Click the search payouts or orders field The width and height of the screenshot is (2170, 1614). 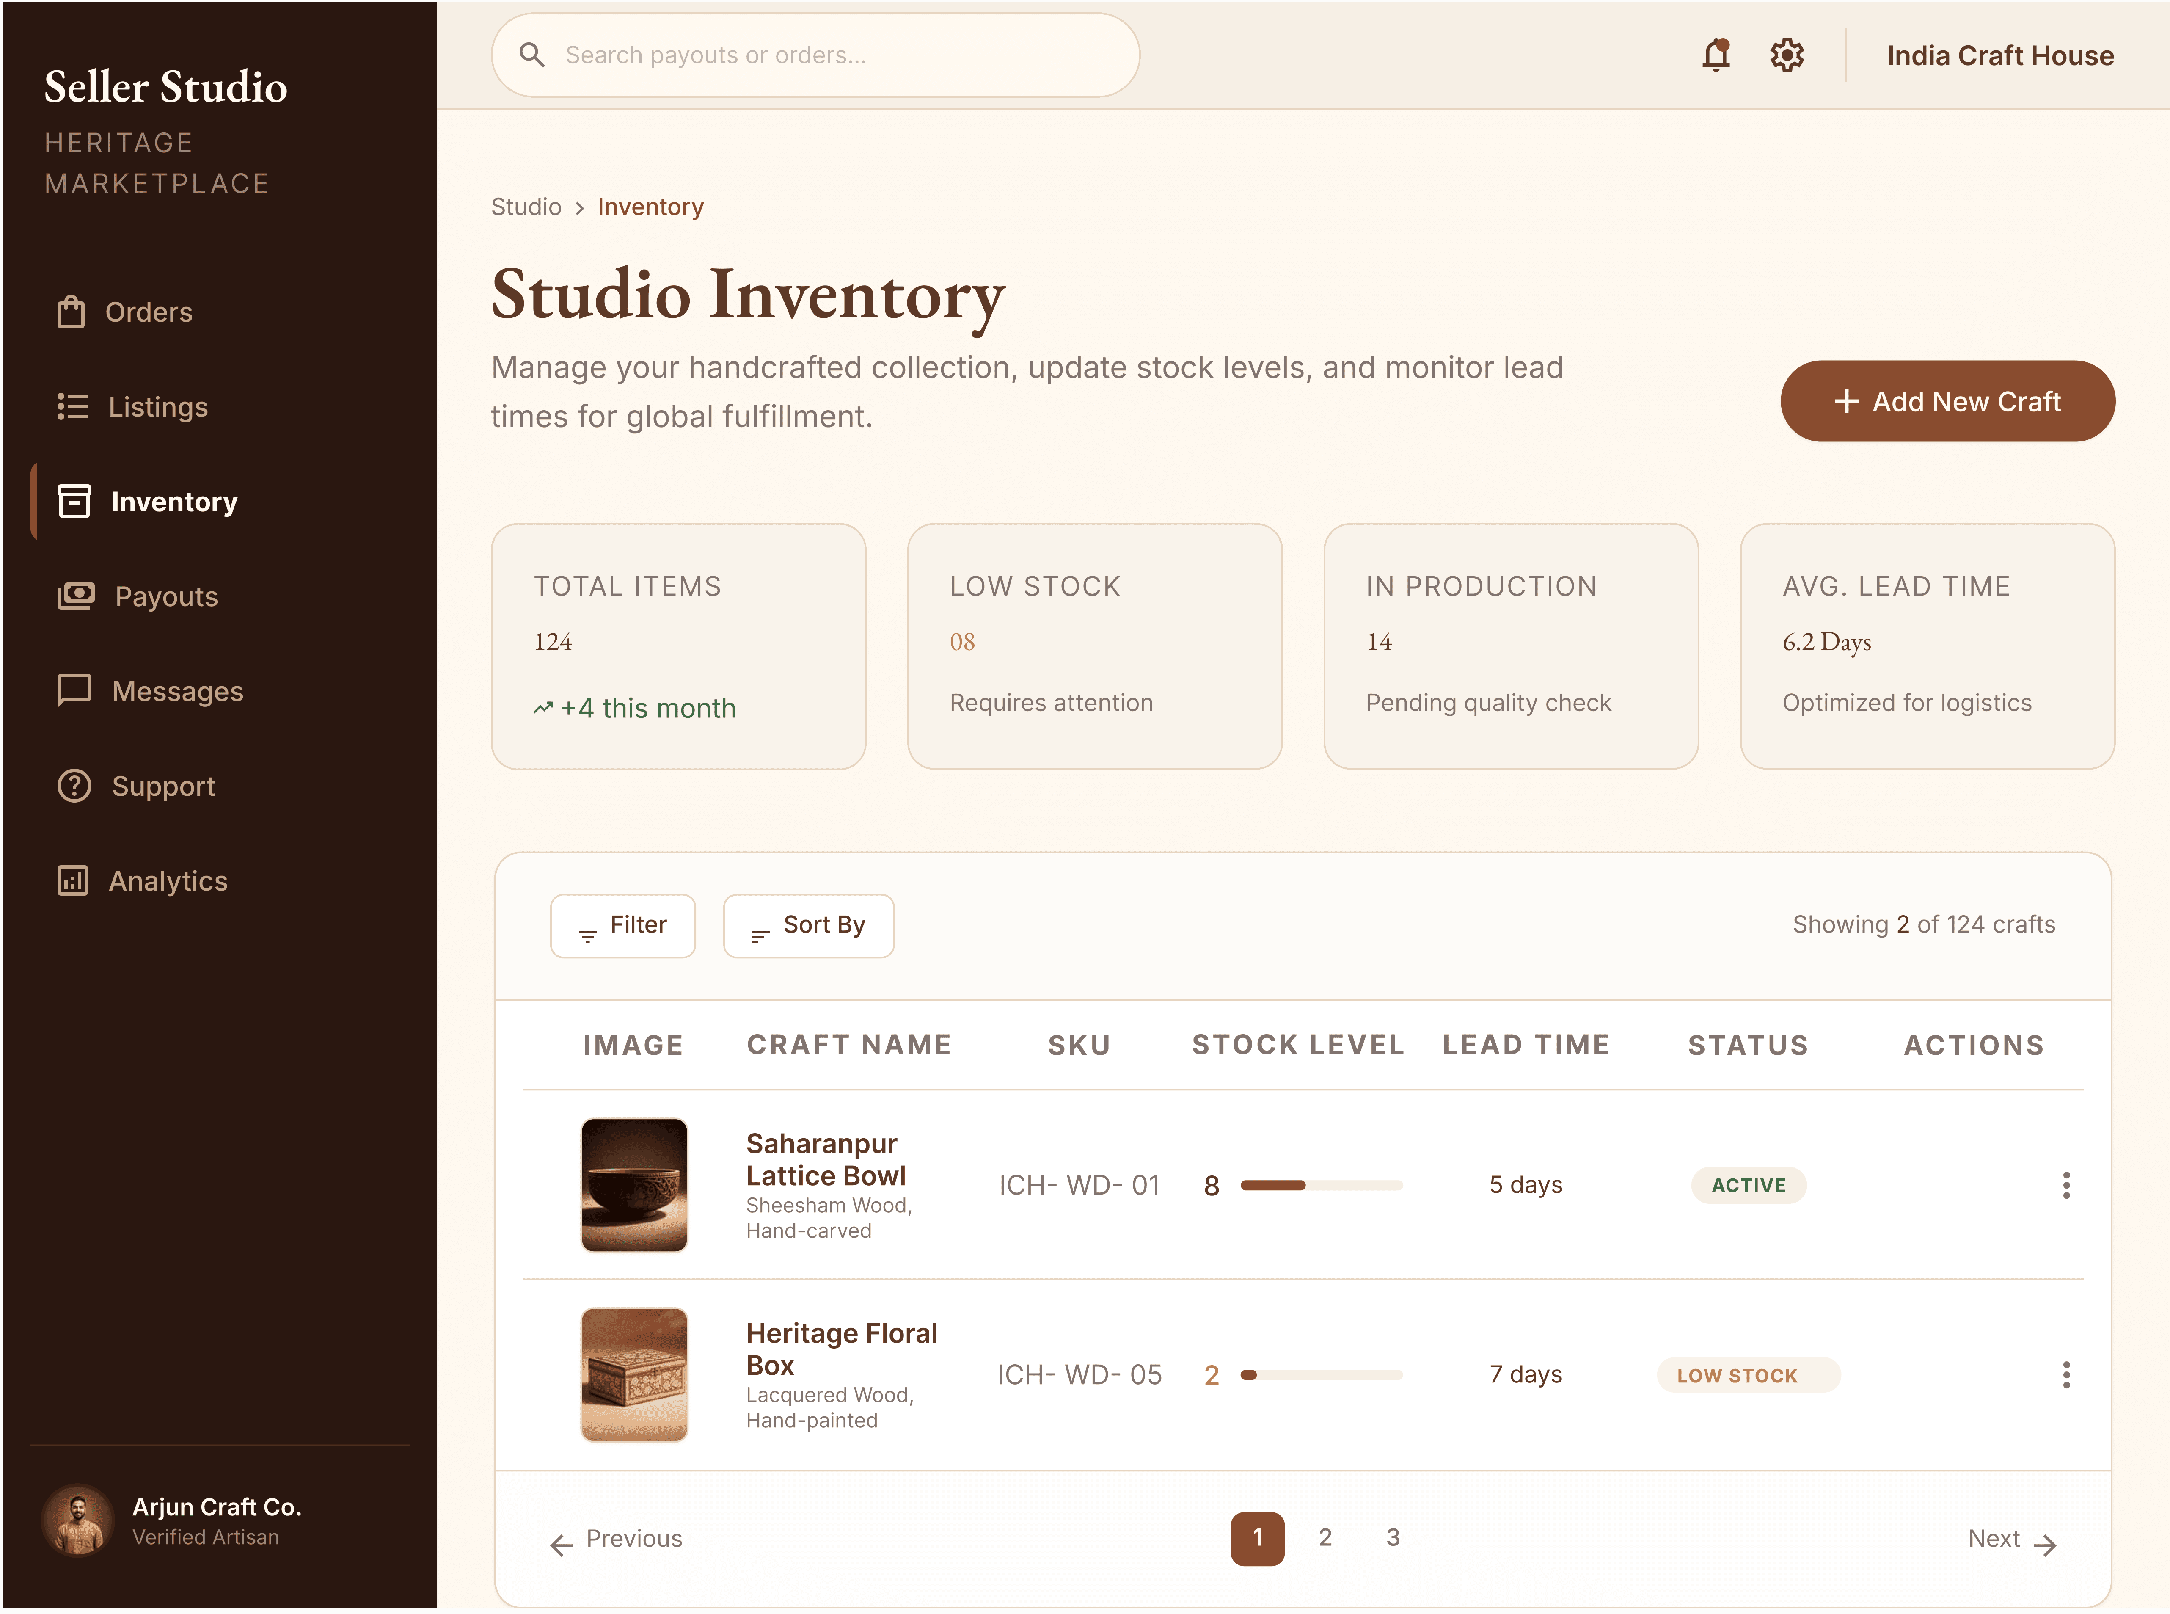pos(815,55)
